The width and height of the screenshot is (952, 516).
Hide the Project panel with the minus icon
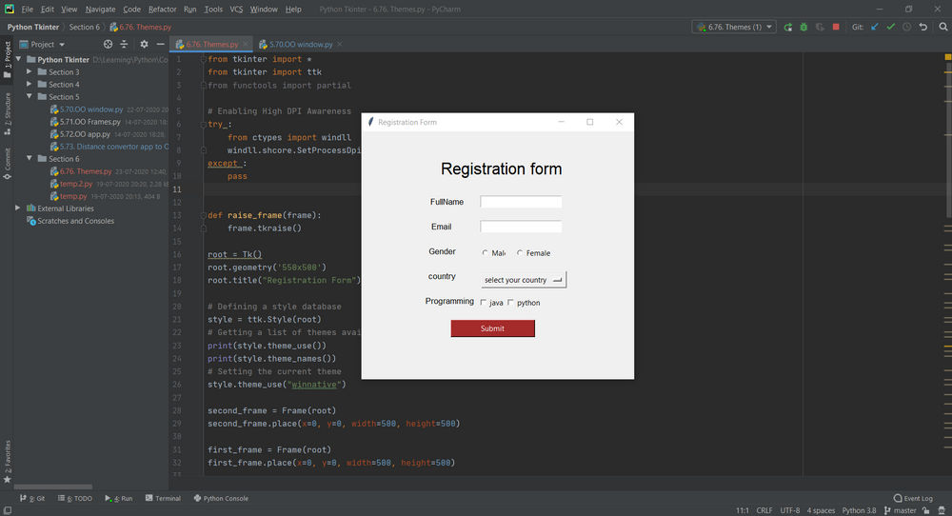pyautogui.click(x=160, y=45)
